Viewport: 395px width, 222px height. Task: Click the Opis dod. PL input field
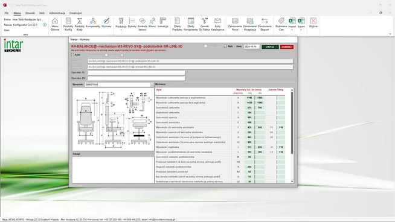[x=136, y=73]
